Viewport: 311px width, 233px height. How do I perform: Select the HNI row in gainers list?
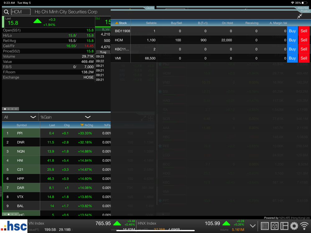pyautogui.click(x=56, y=161)
